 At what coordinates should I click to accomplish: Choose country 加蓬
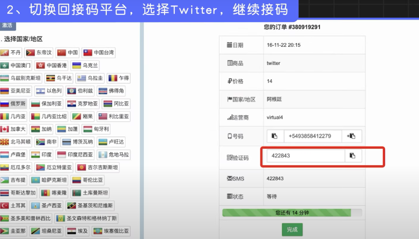point(68,129)
